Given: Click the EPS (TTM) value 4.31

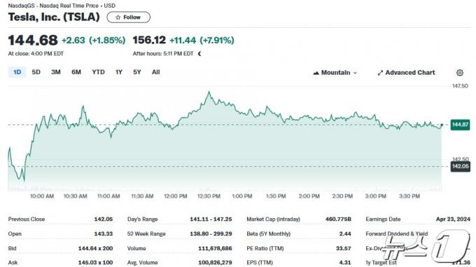Looking at the screenshot, I should [345, 262].
